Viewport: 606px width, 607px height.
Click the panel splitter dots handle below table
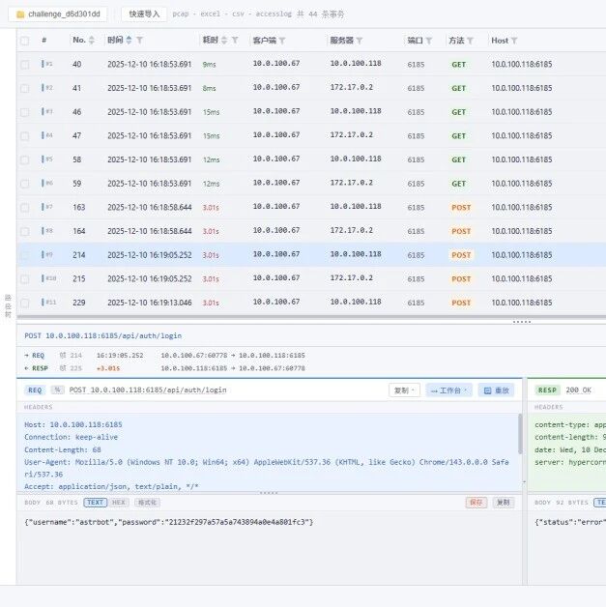[x=522, y=322]
